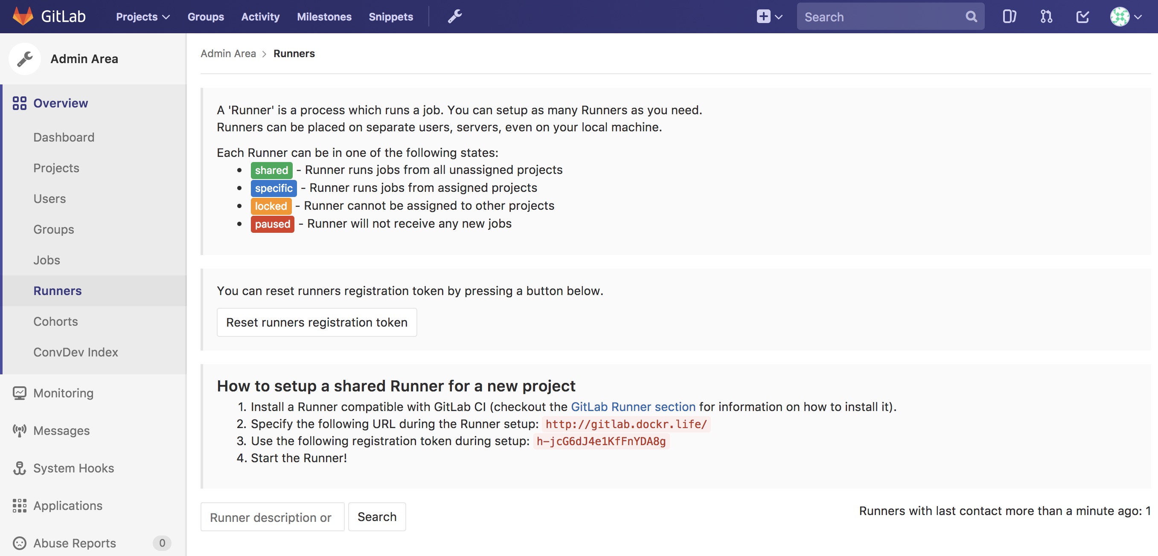1158x556 pixels.
Task: Expand the plus icon dropdown chevron
Action: [x=779, y=17]
